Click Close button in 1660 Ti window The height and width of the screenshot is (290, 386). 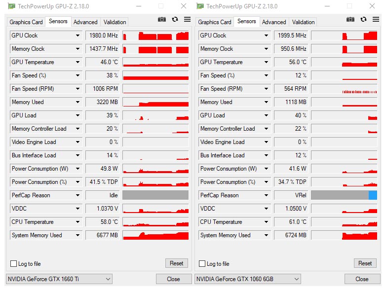173,279
